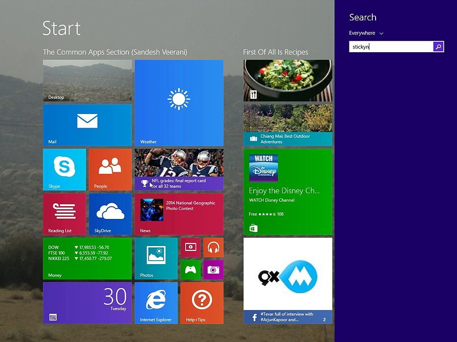Click inside the search text box

point(391,47)
